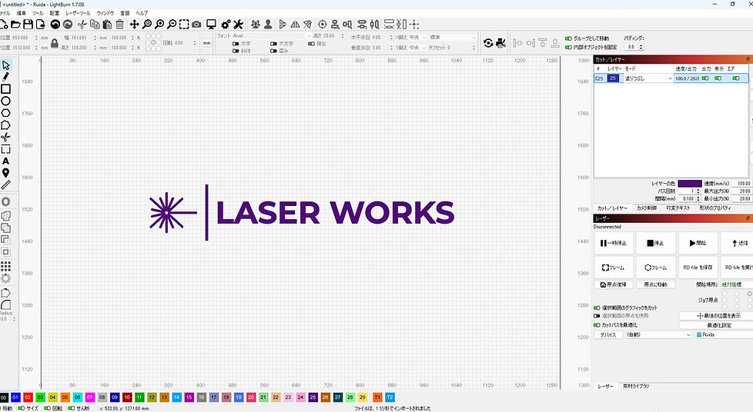Click the 原点復帰 home button

point(614,284)
